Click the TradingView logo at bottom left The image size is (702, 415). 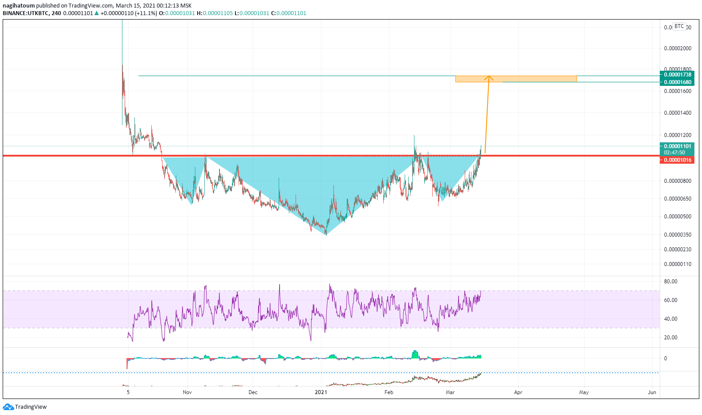pyautogui.click(x=24, y=407)
